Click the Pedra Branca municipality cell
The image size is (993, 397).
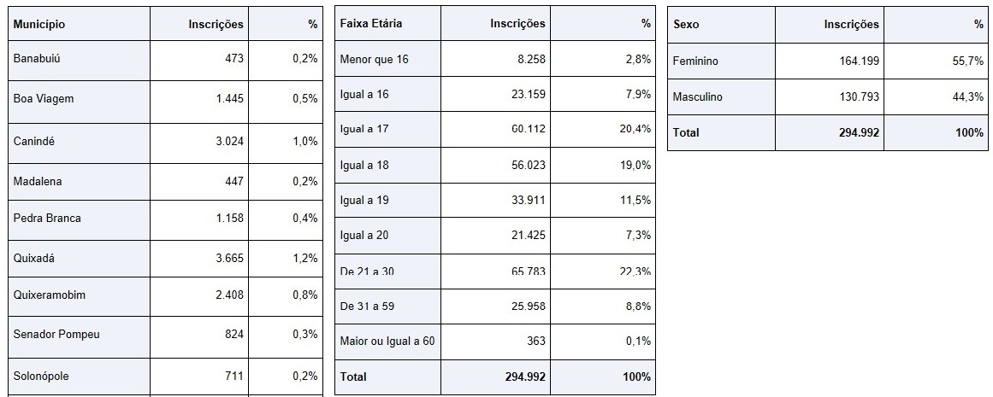click(47, 219)
